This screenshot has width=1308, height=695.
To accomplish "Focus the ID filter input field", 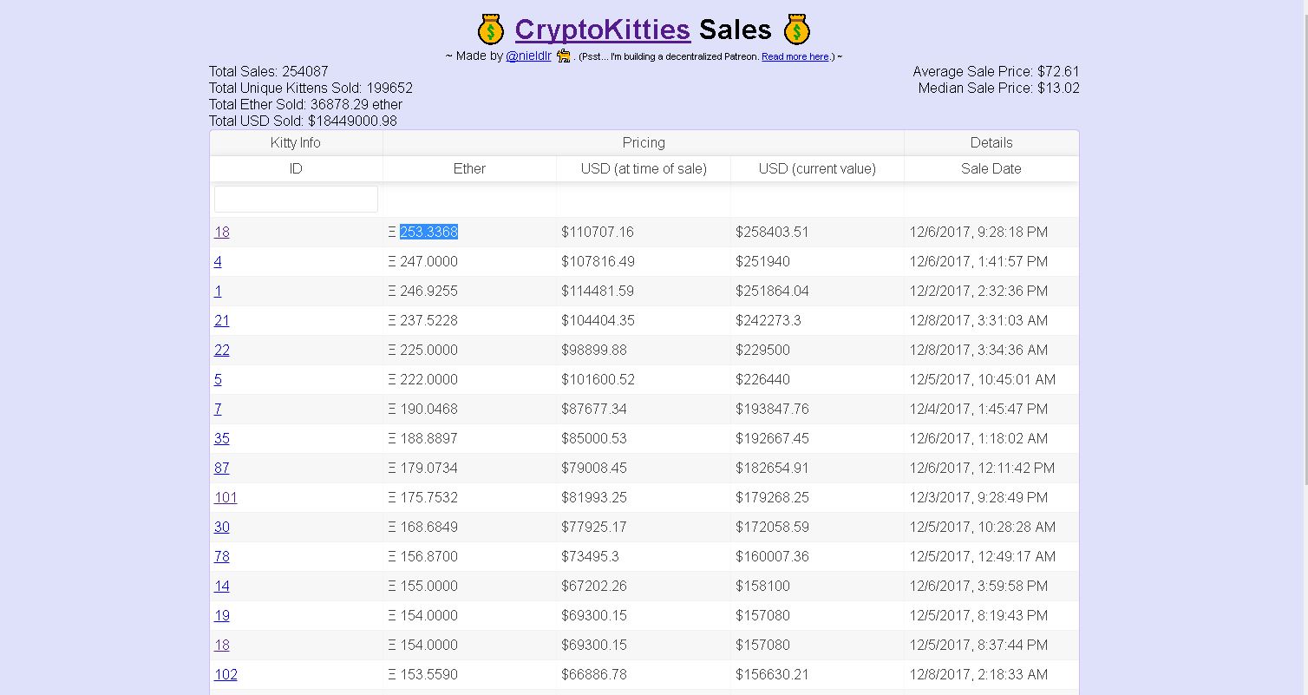I will pos(296,199).
